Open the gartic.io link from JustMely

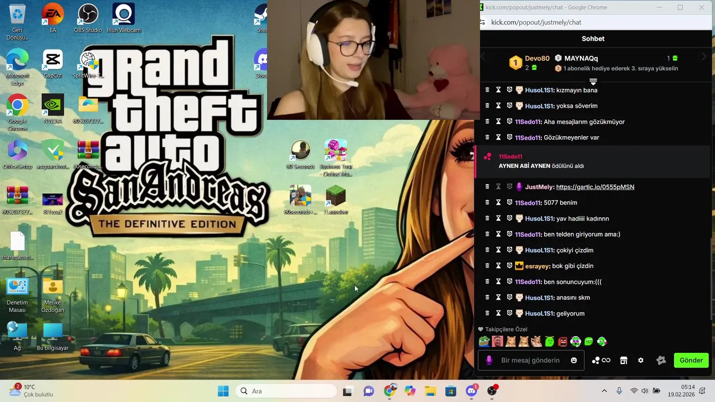[x=595, y=187]
